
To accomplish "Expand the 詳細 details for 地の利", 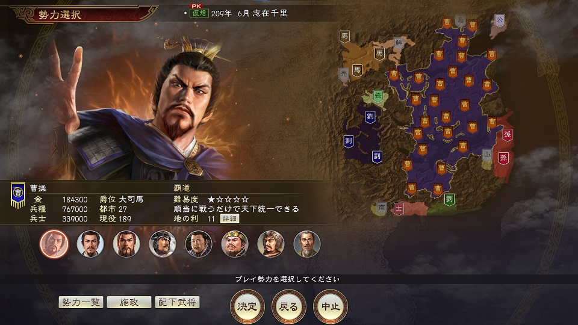I will pyautogui.click(x=229, y=219).
